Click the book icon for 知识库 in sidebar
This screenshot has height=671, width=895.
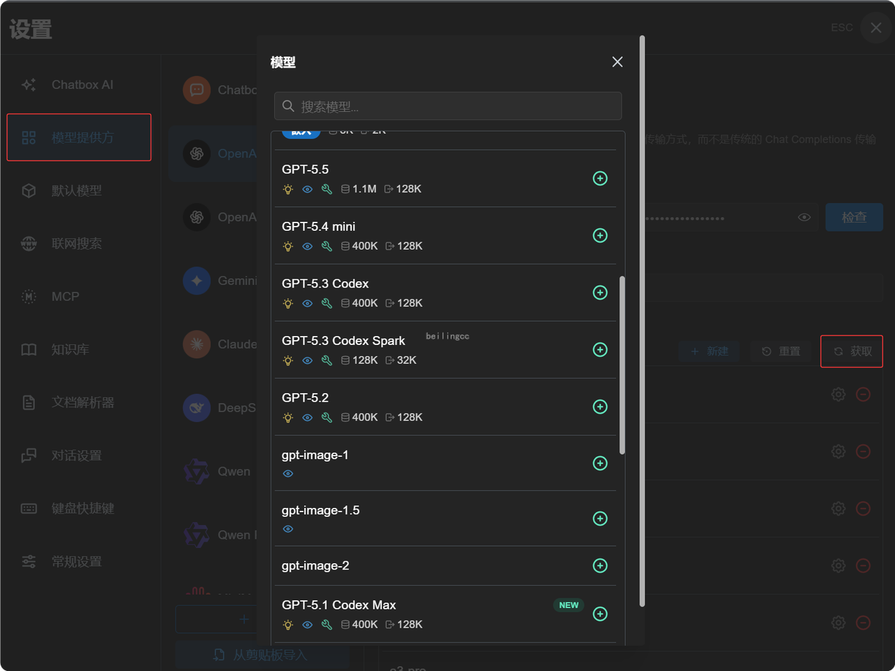point(29,349)
